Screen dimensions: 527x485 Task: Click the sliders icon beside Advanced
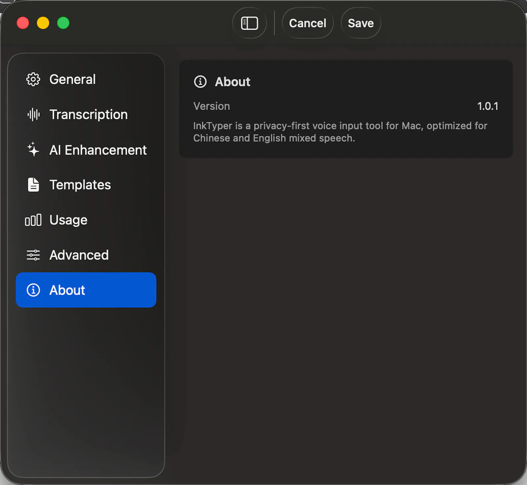(x=33, y=255)
